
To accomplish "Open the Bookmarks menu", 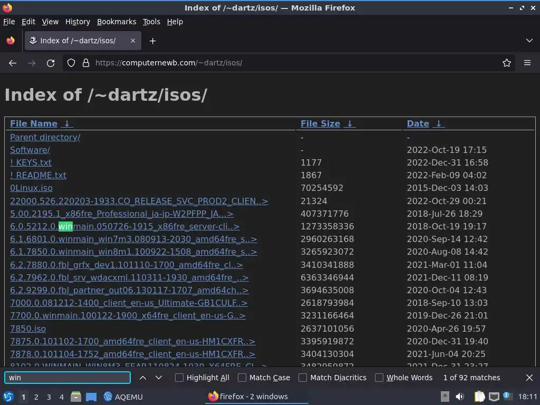I will 117,22.
